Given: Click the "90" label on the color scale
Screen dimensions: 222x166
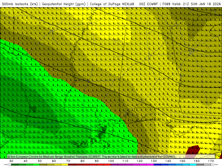Looking at the screenshot, I should pos(97,161).
